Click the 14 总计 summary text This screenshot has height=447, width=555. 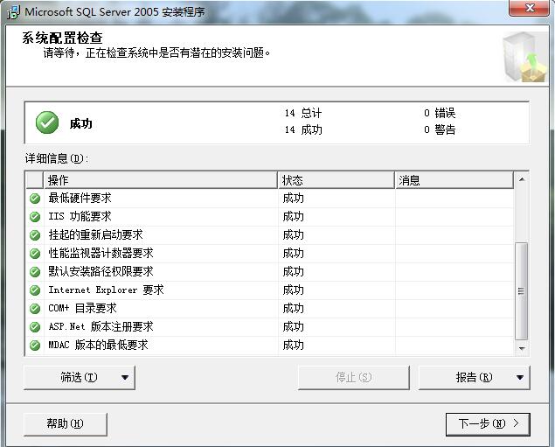coord(303,114)
